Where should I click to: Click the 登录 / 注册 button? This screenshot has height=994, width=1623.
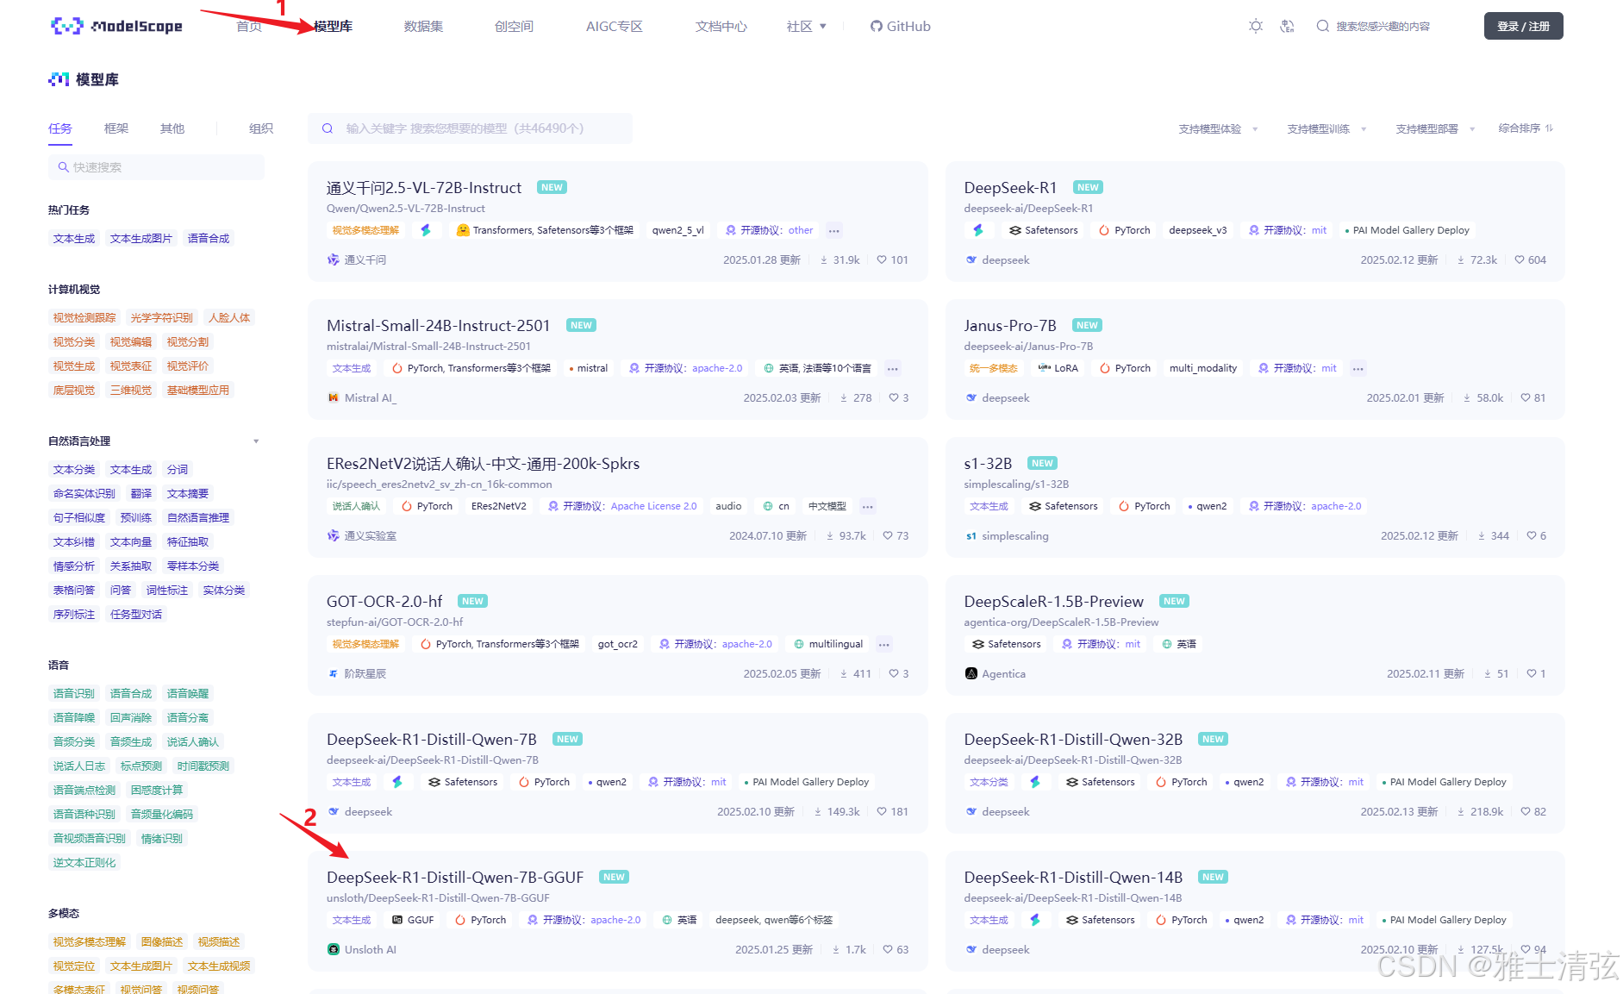(1523, 26)
